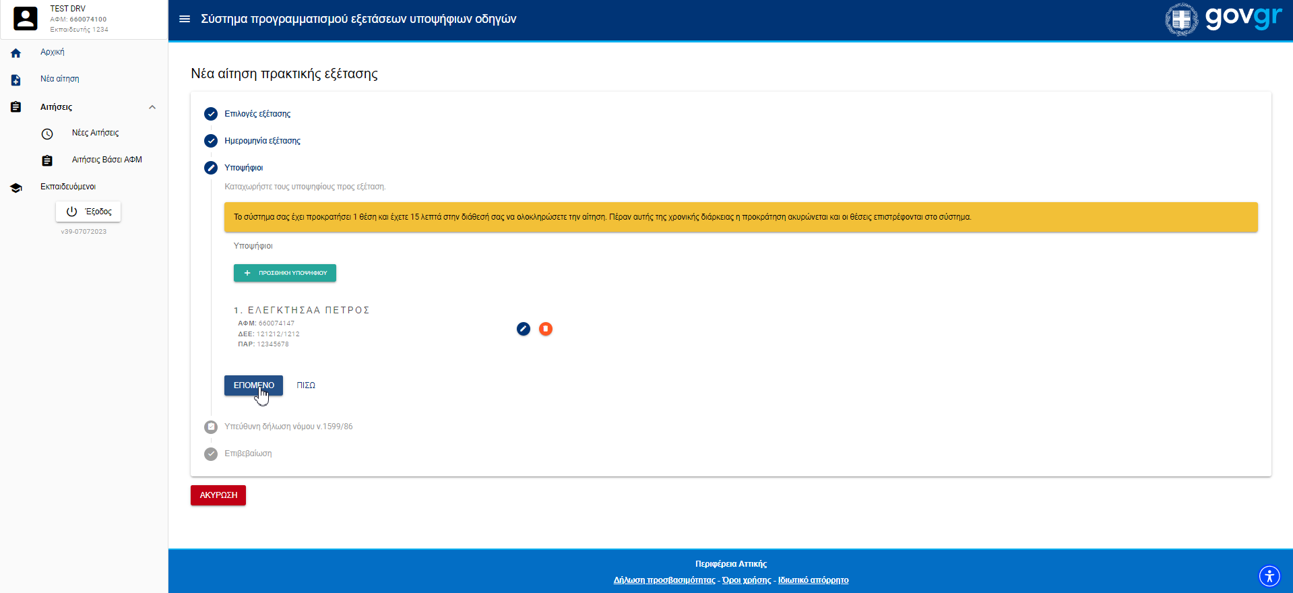Image resolution: width=1293 pixels, height=593 pixels.
Task: Click ΠΡΟΣΘΗΚΗ ΥΠΟΨΗΦΙΟΥ button
Action: pyautogui.click(x=285, y=273)
